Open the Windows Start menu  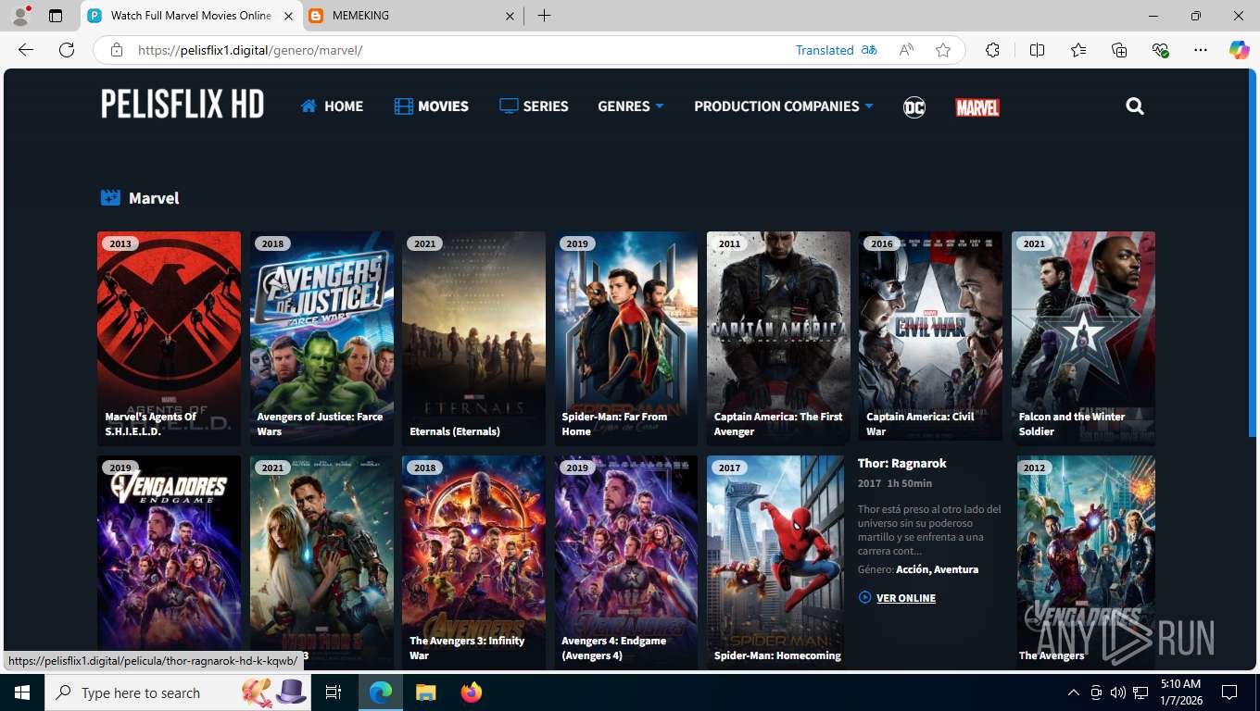click(x=22, y=692)
